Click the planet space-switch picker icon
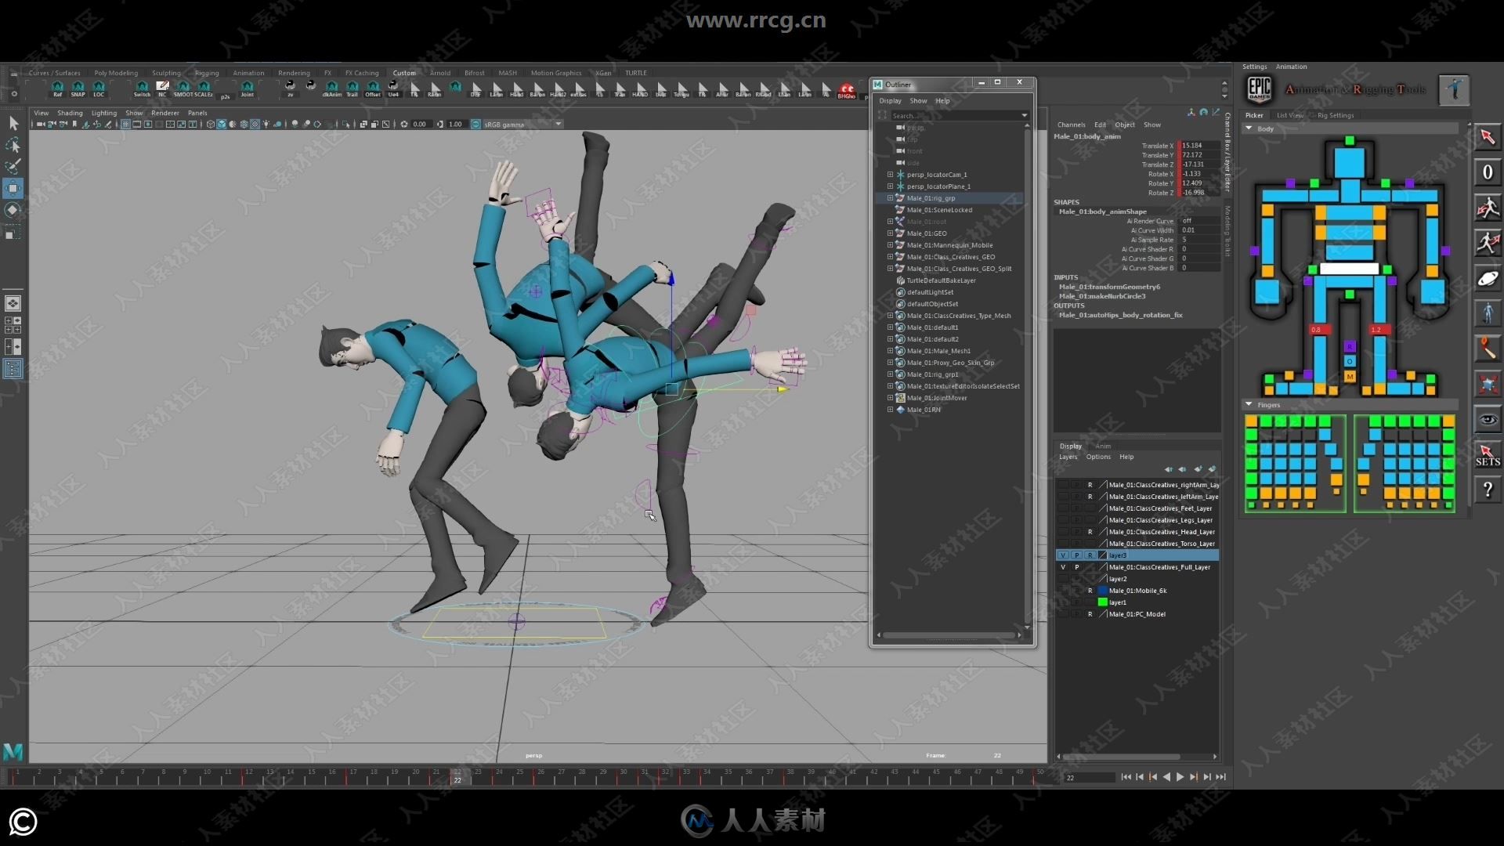The height and width of the screenshot is (846, 1504). 1488,278
